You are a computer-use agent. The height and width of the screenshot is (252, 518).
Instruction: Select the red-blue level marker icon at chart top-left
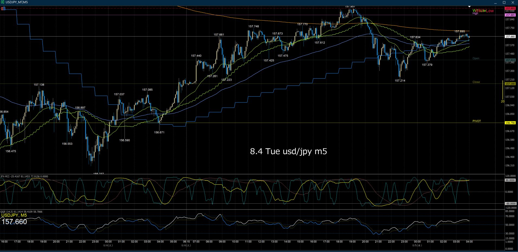pyautogui.click(x=3, y=9)
